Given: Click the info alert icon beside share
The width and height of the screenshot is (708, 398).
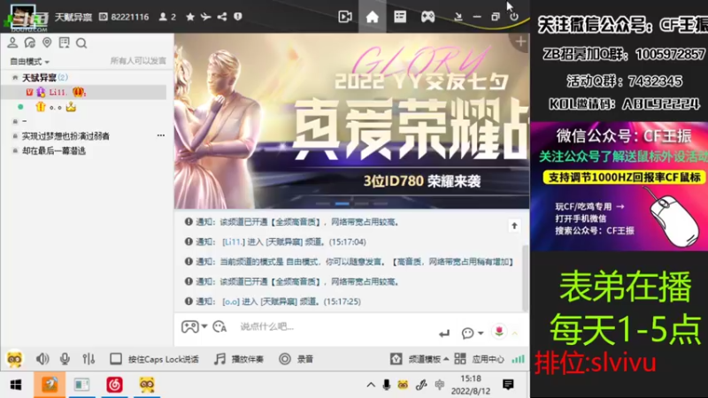Looking at the screenshot, I should [x=238, y=17].
